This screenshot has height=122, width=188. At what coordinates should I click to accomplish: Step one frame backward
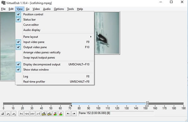click(27, 114)
